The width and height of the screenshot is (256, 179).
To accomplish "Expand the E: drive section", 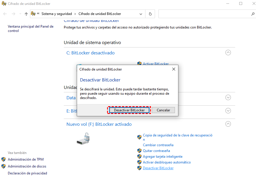I will coord(228,111).
